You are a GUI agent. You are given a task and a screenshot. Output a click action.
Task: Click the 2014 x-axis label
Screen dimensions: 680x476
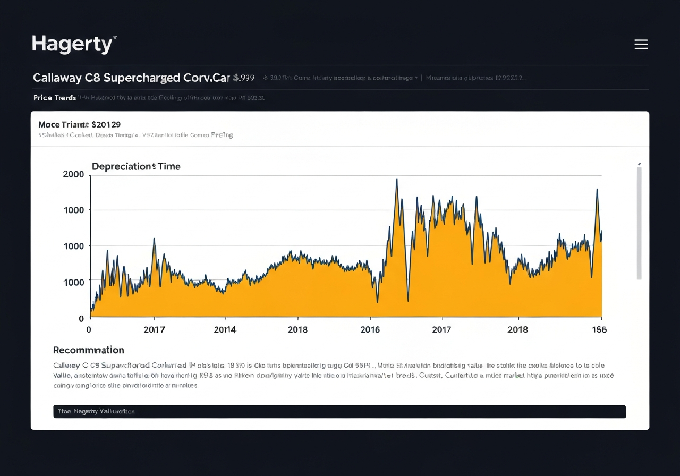coord(225,329)
